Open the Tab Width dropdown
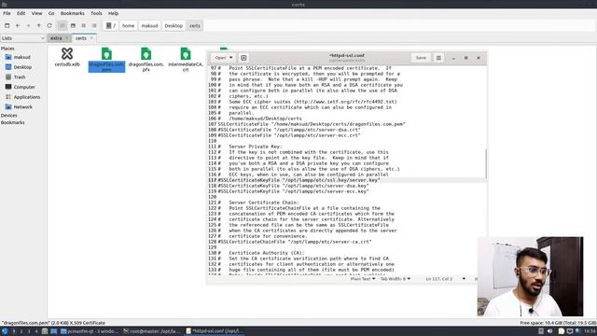 tap(396, 279)
